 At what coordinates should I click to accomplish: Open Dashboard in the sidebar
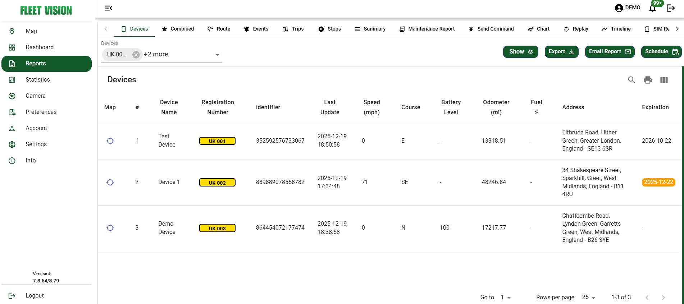pos(46,47)
